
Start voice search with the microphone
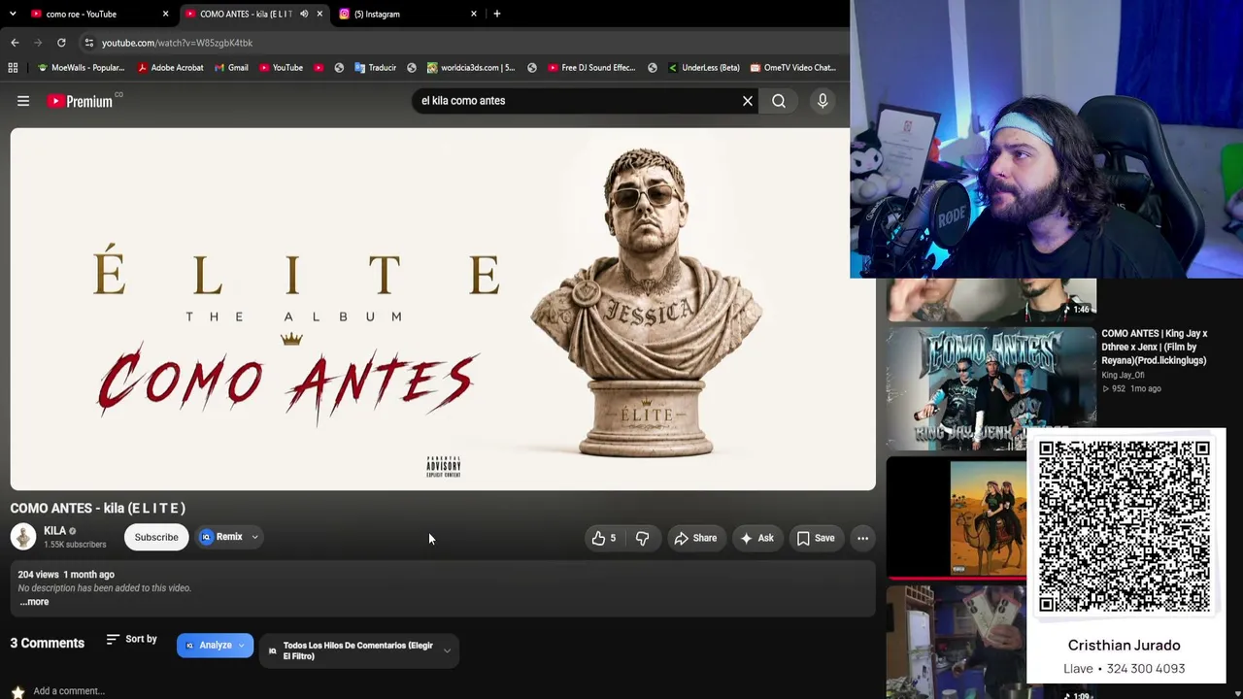pos(823,101)
